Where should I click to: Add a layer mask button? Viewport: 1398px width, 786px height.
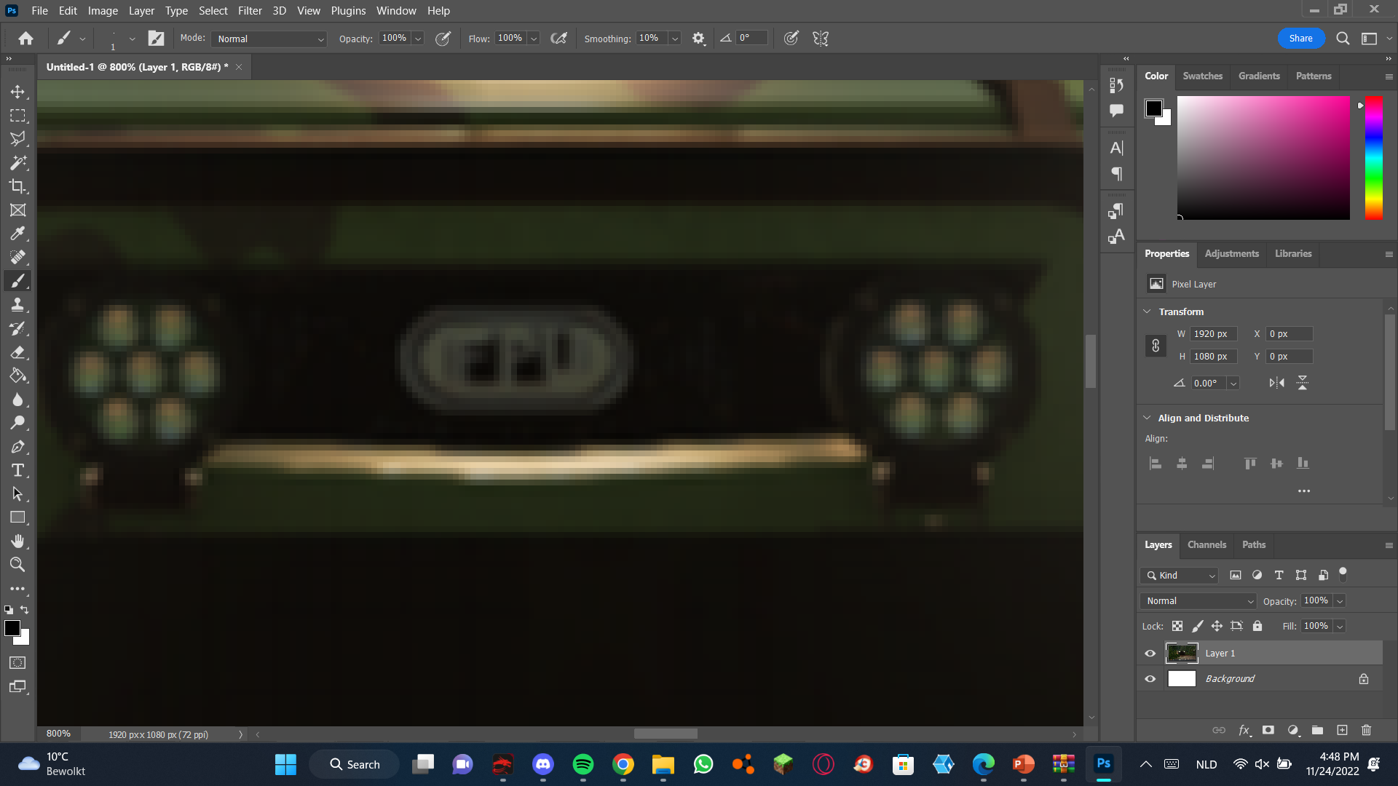tap(1268, 730)
